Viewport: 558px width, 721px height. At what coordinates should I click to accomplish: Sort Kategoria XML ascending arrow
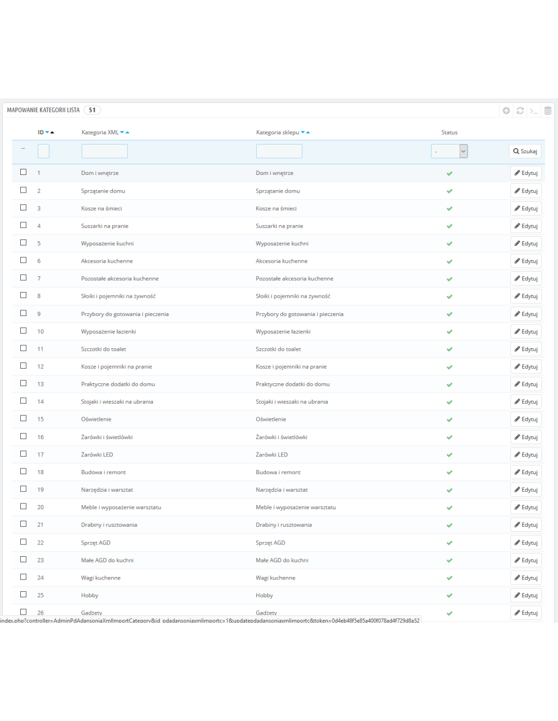pos(127,132)
